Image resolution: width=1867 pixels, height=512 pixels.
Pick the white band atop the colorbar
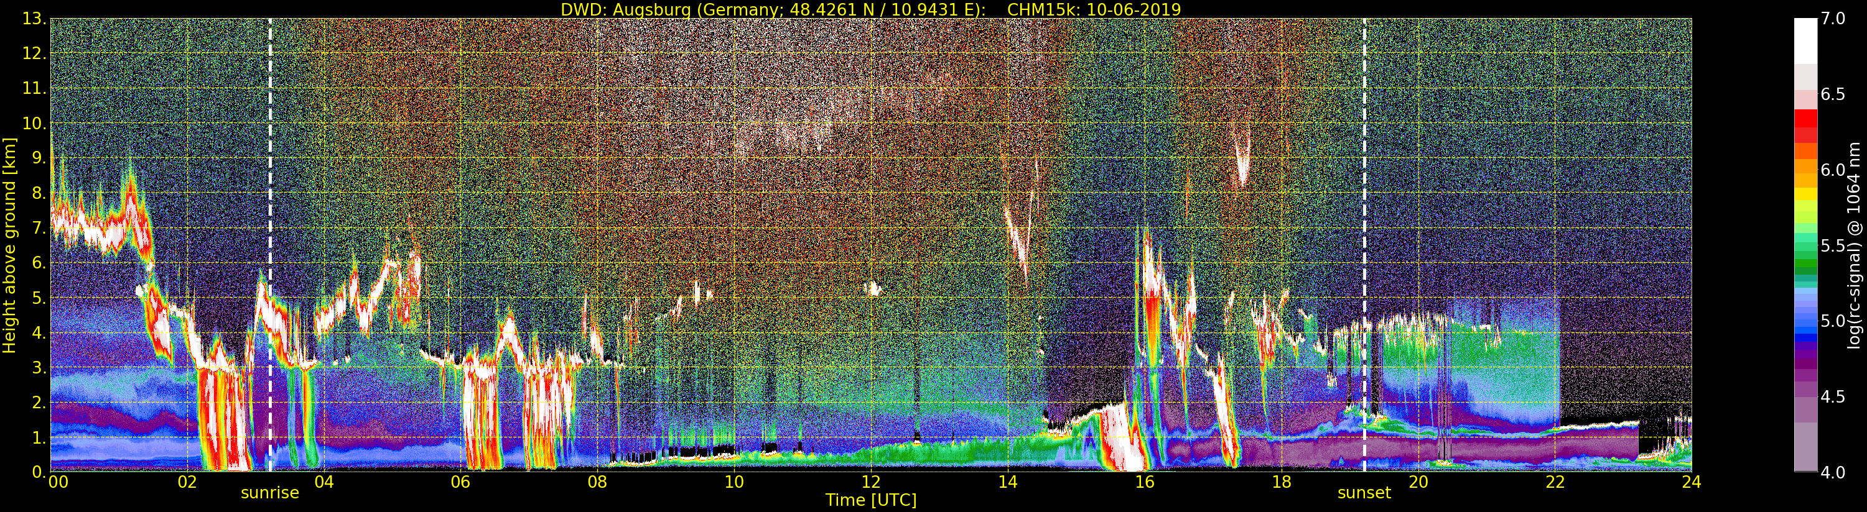tap(1805, 41)
